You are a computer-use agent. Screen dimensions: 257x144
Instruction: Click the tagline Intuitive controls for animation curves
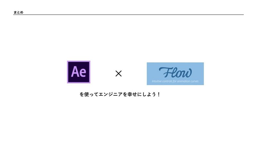click(x=175, y=81)
